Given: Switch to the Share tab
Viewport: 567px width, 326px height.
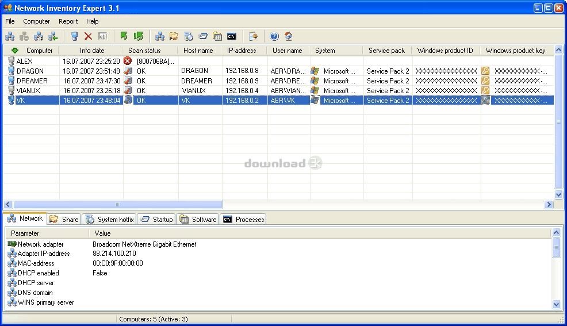Looking at the screenshot, I should pos(64,220).
